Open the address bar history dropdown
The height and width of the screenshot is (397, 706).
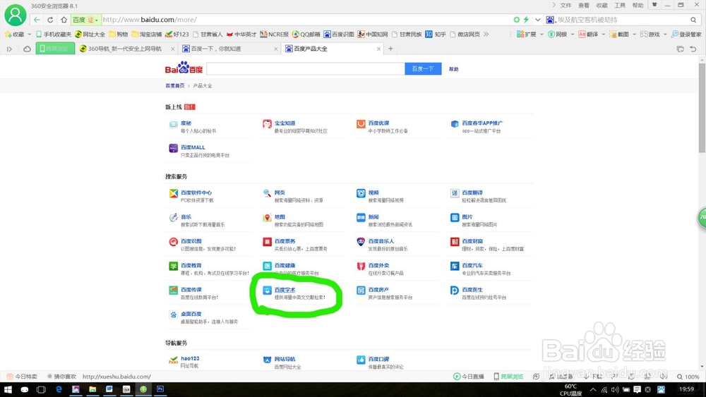click(537, 20)
